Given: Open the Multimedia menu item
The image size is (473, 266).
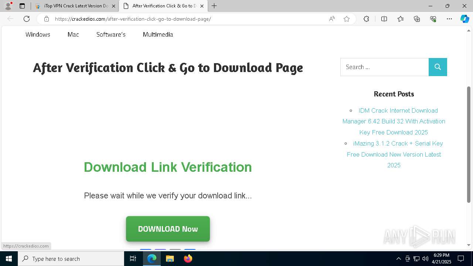Looking at the screenshot, I should pyautogui.click(x=158, y=34).
